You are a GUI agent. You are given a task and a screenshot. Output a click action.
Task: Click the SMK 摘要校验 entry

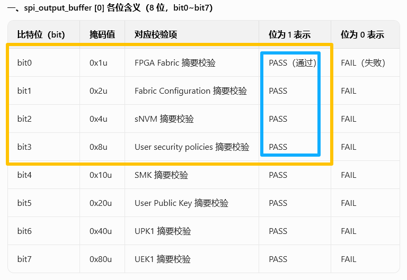click(x=161, y=175)
